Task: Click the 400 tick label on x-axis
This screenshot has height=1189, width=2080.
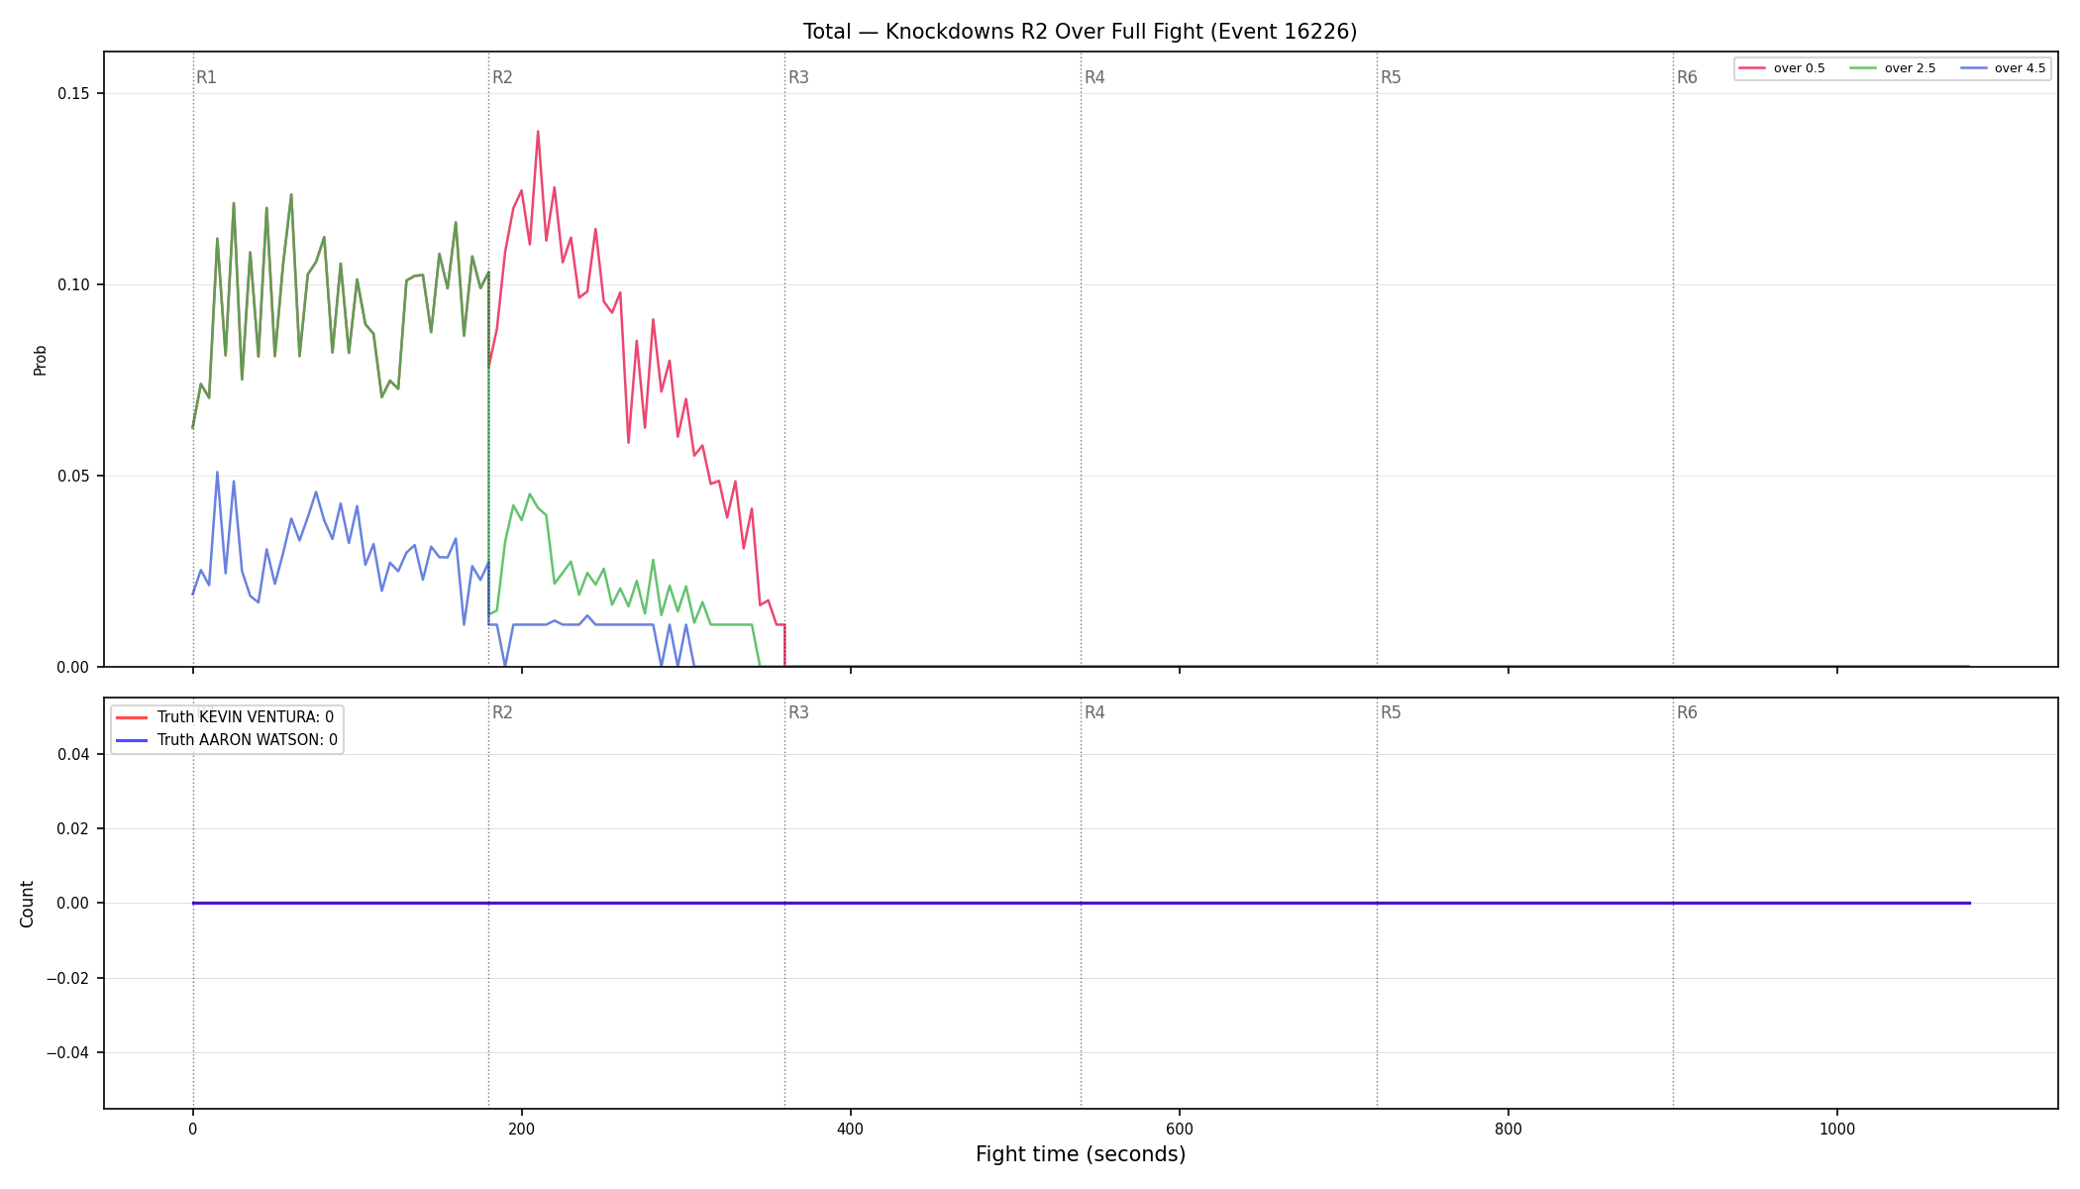Action: [850, 1129]
